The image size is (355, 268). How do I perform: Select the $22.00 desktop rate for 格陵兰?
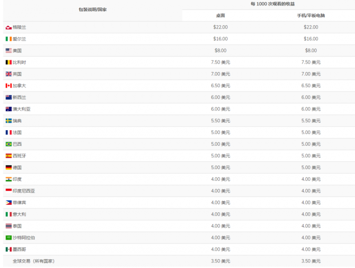pos(220,28)
